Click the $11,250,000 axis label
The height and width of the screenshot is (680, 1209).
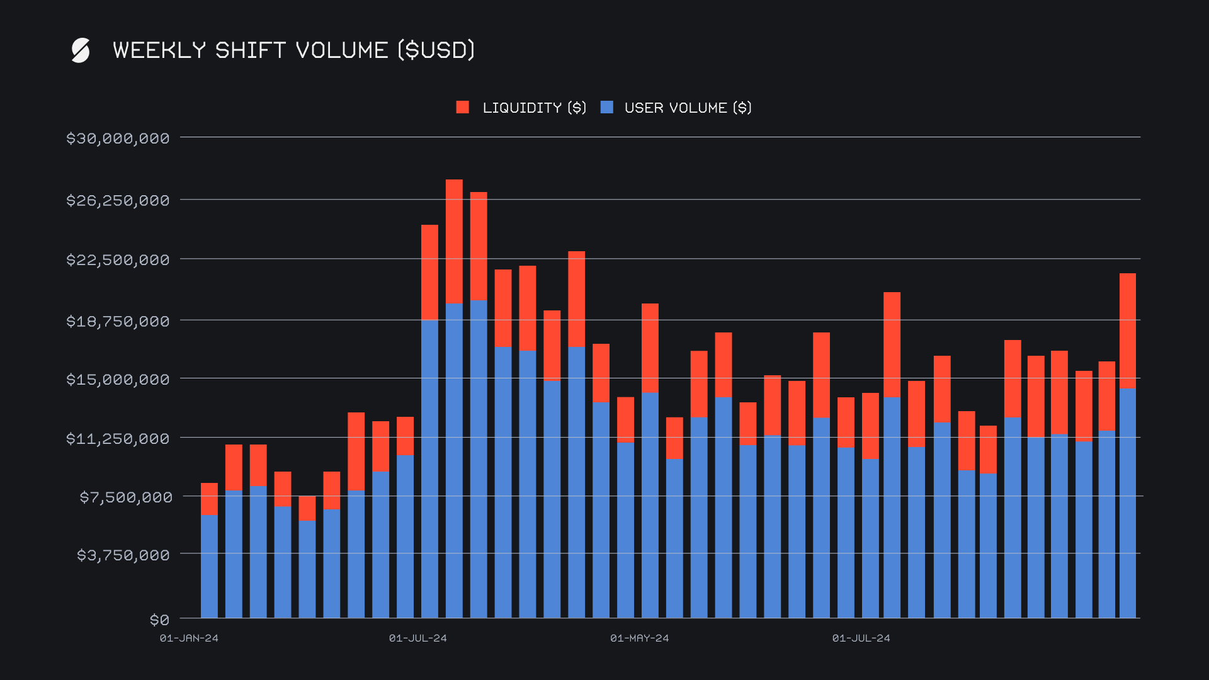coord(118,439)
